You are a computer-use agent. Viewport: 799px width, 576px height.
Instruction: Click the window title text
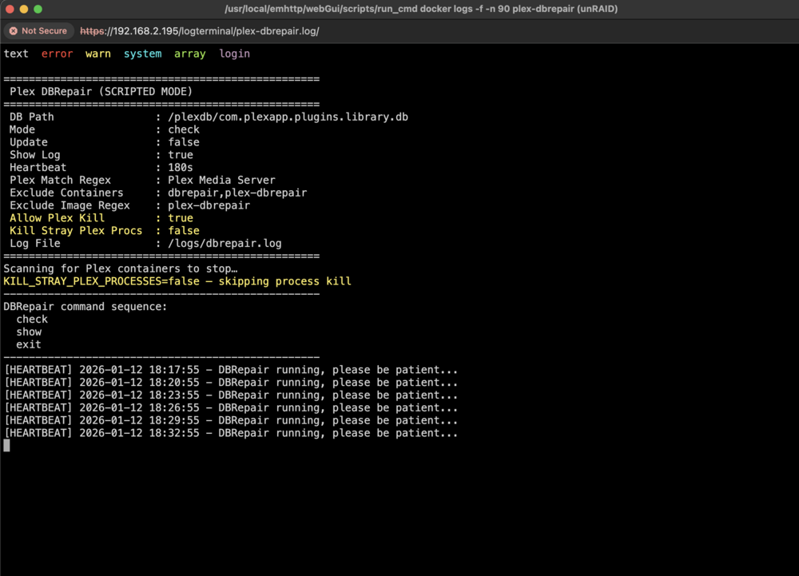421,9
